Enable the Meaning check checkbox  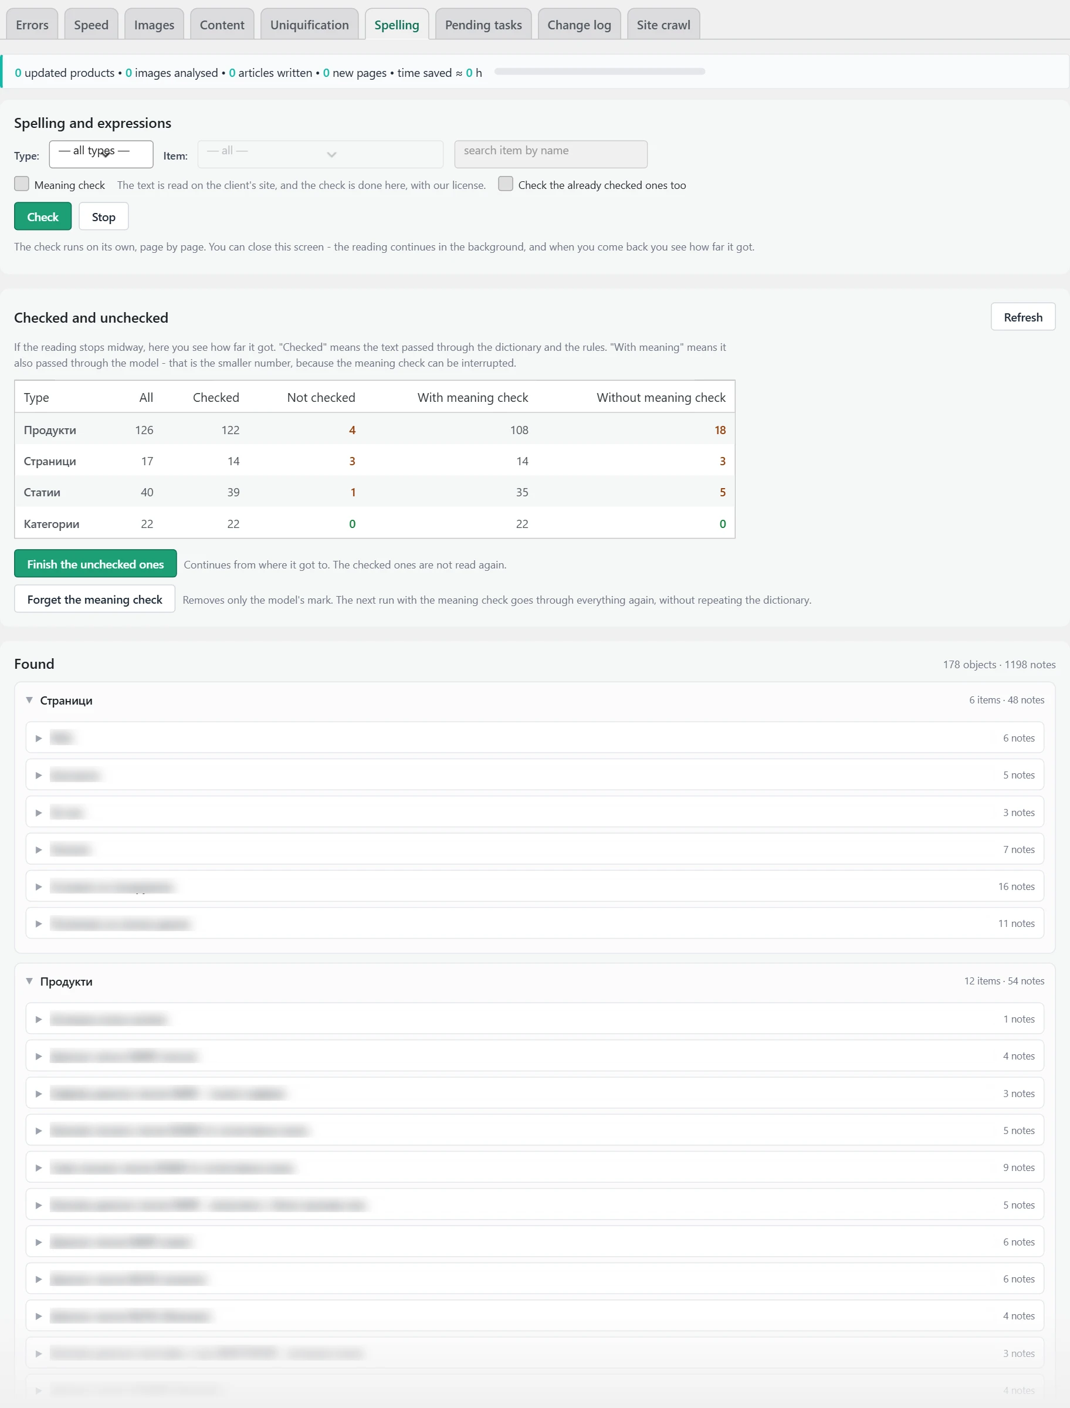(22, 184)
